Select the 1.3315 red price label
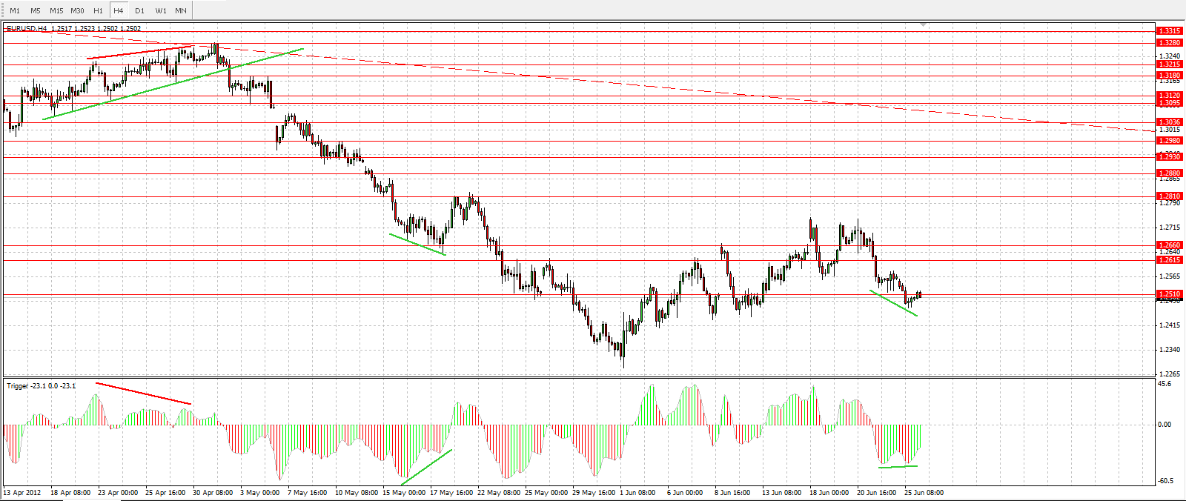 1170,31
